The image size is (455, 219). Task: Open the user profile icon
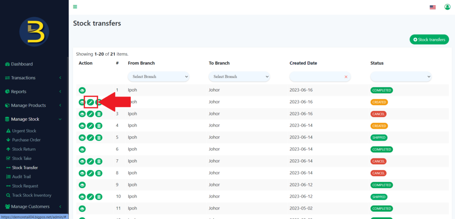447,7
